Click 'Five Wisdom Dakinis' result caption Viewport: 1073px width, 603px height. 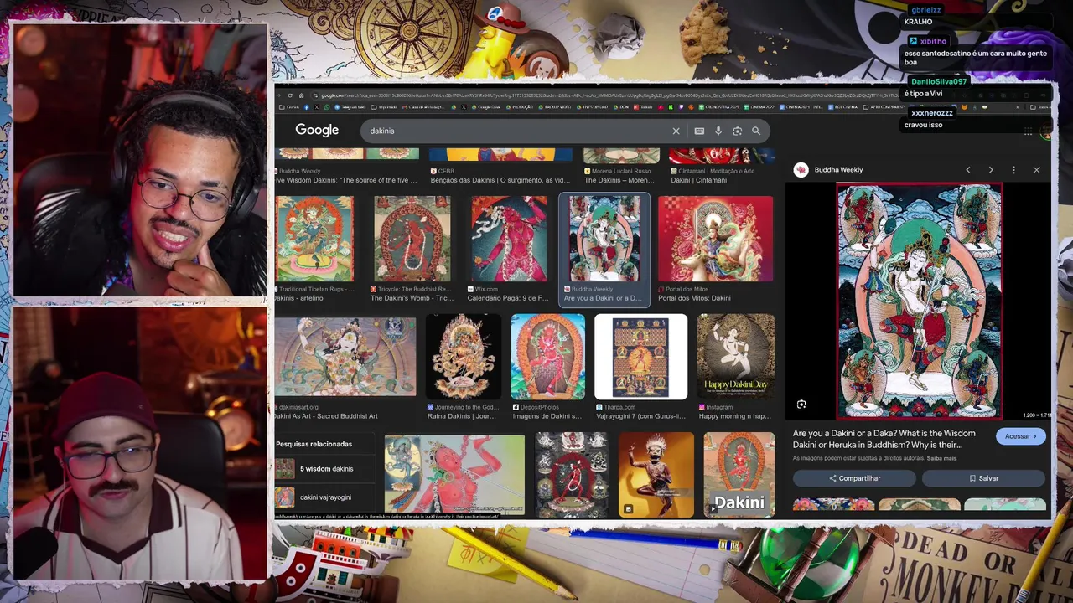point(345,180)
